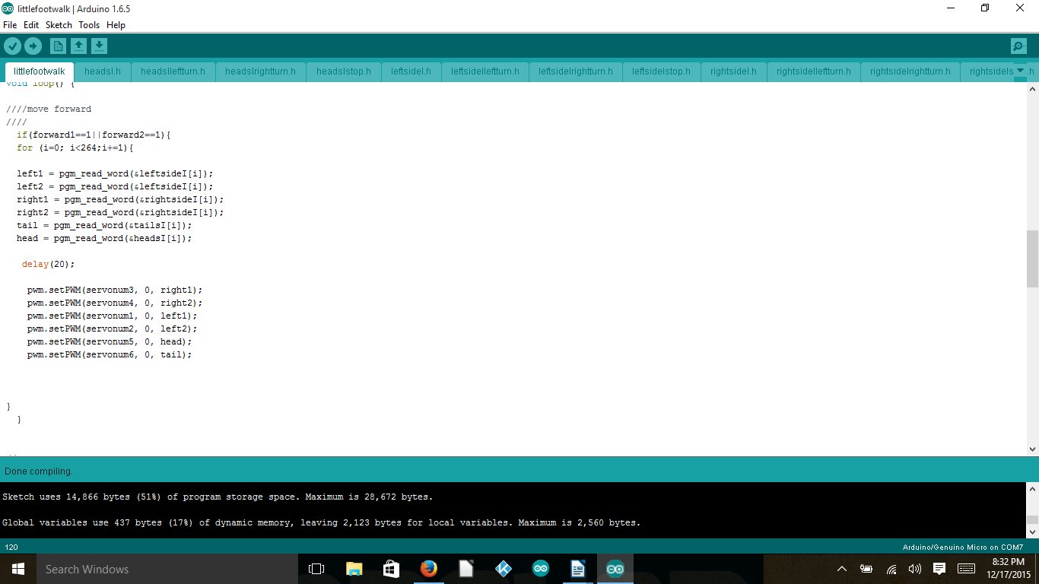The width and height of the screenshot is (1039, 584).
Task: Launch Firefox from the taskbar
Action: point(428,569)
